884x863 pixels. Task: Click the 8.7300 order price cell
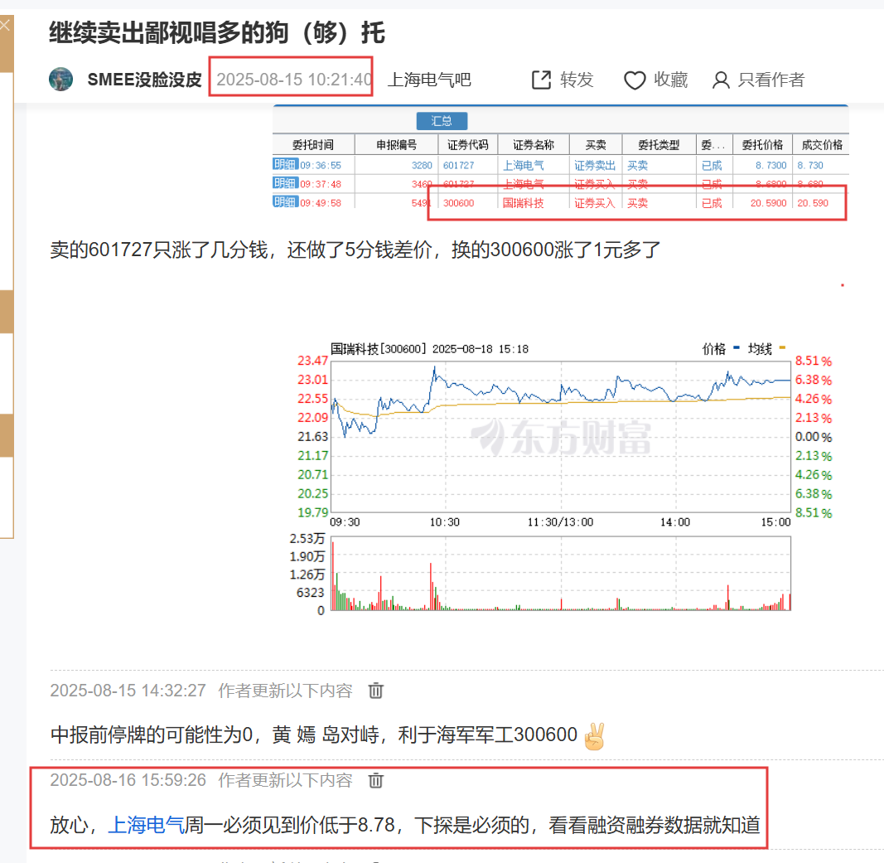[x=770, y=165]
